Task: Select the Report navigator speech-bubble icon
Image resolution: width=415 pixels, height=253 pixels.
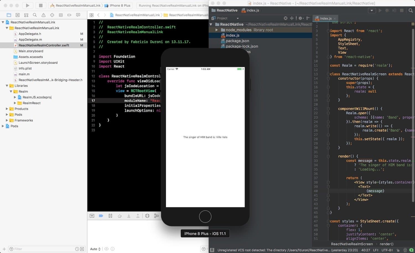Action: (x=78, y=15)
